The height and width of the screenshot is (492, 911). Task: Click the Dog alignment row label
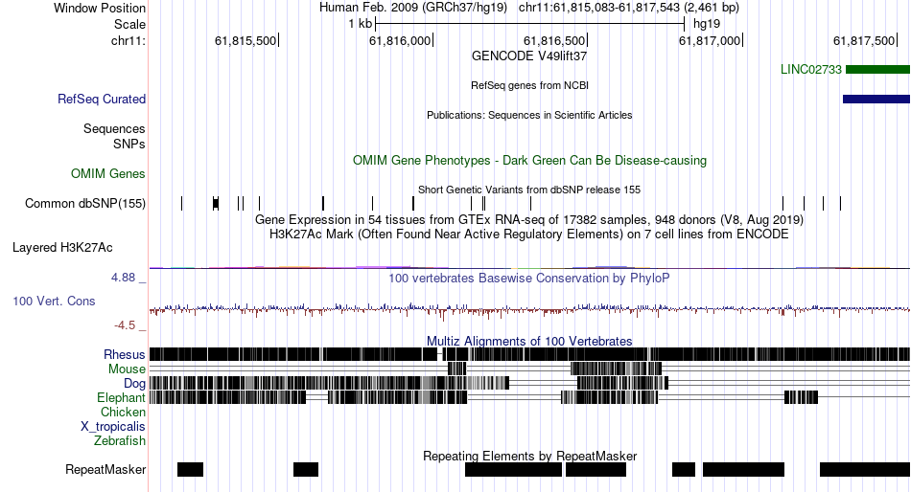(134, 384)
